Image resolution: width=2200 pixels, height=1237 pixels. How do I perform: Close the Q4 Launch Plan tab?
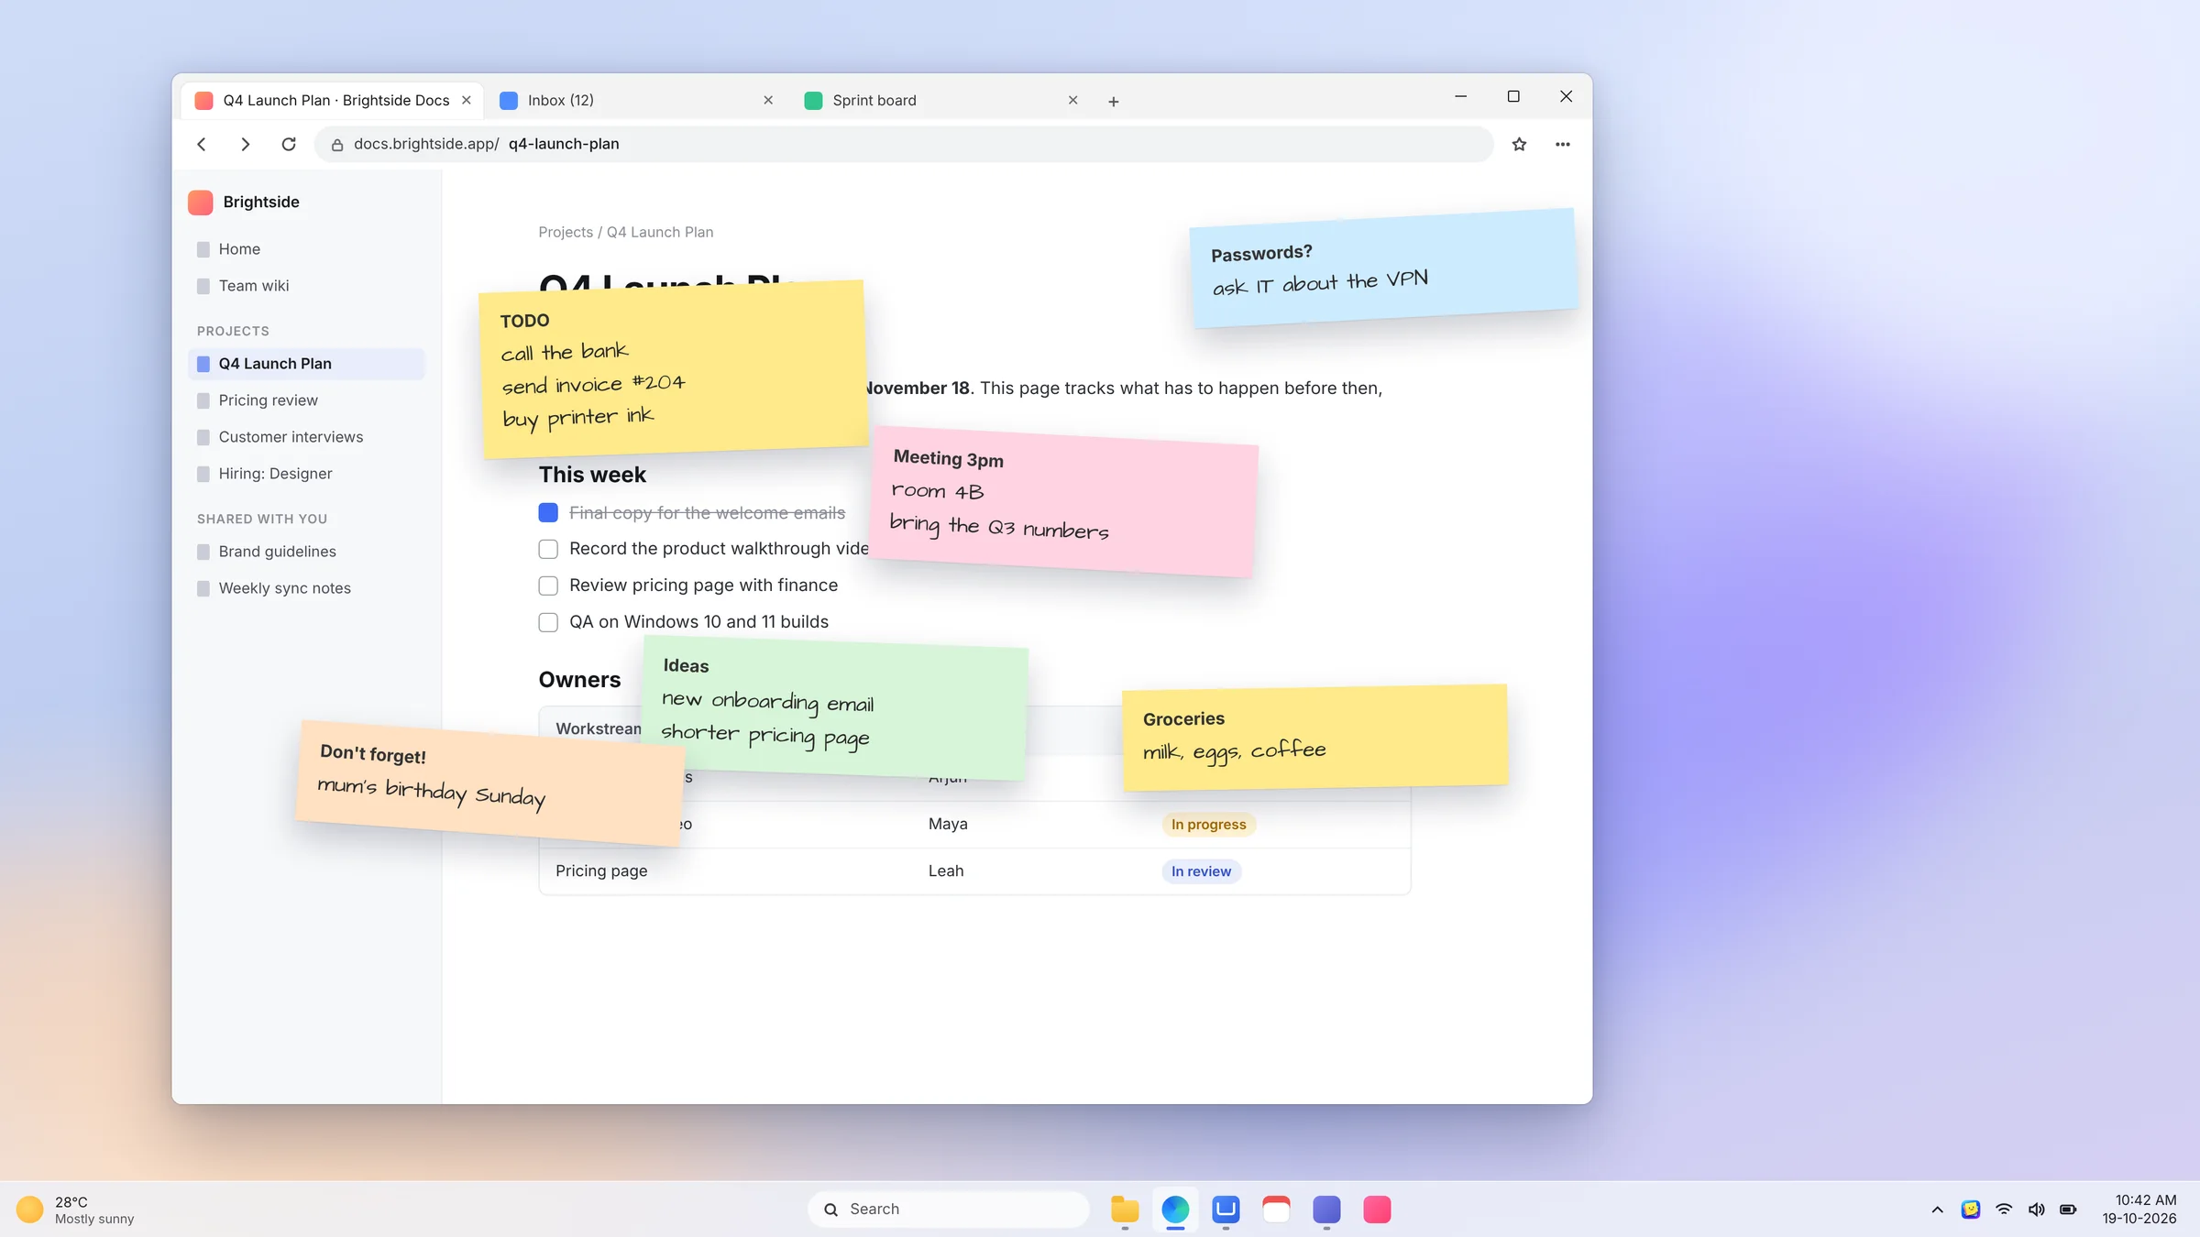click(x=467, y=100)
